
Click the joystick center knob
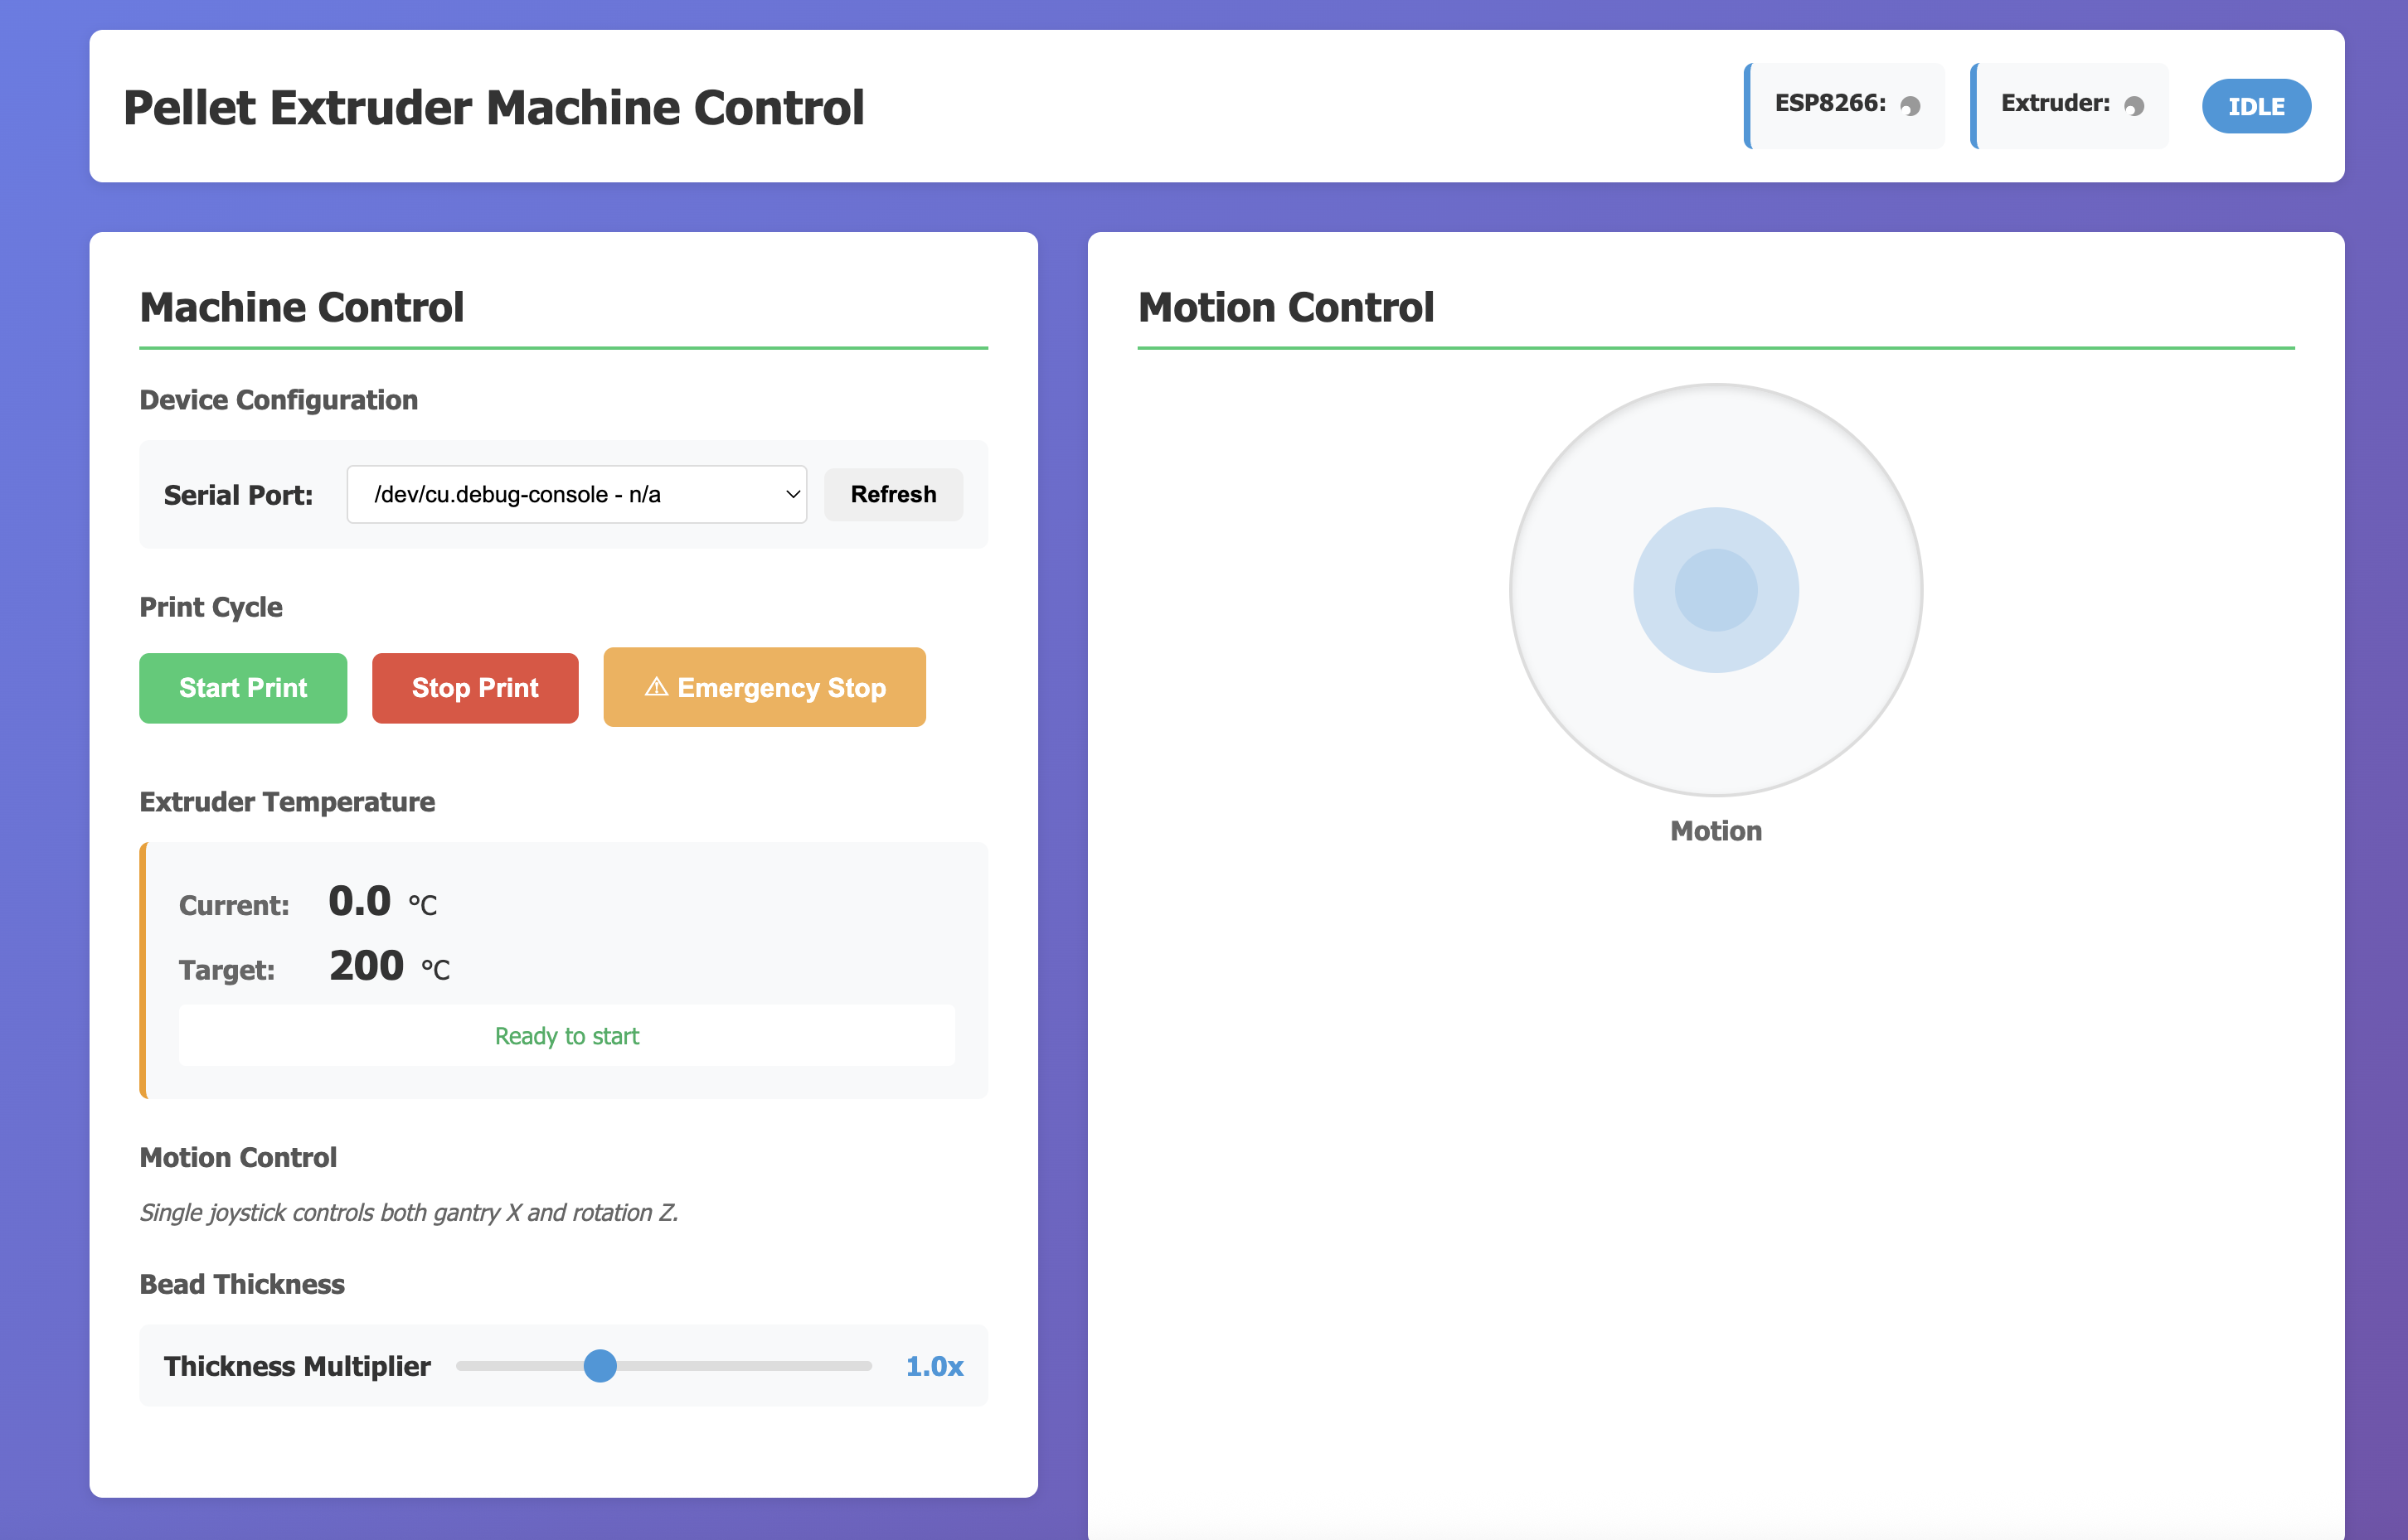click(x=1716, y=590)
